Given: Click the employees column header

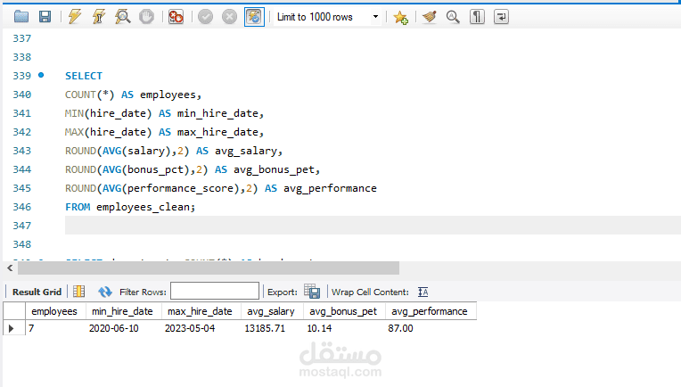Looking at the screenshot, I should [54, 311].
